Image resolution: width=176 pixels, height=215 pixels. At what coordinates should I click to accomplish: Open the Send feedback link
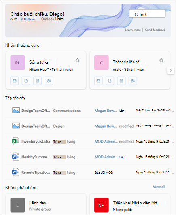point(155,30)
